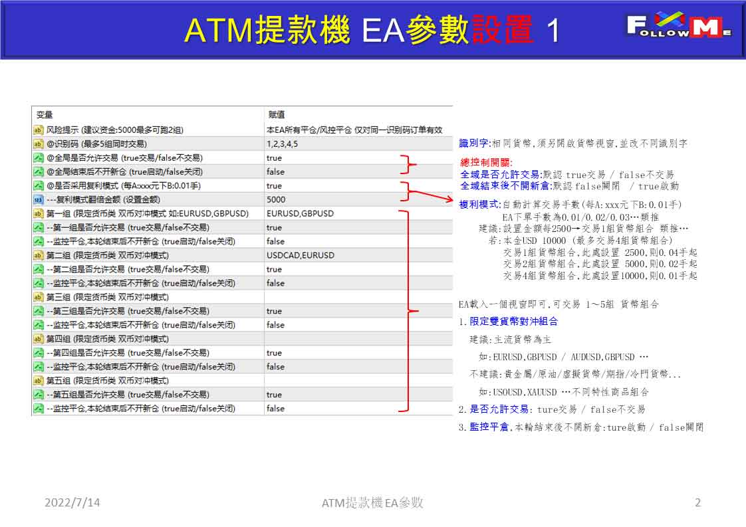This screenshot has width=746, height=527.
Task: Click the EURUSD,GBPUSD value of 第一组
Action: click(301, 213)
